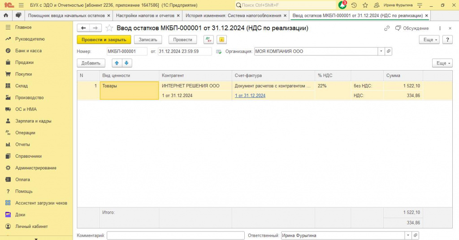Open discussions chat icon in tab bar
This screenshot has height=240, width=459.
pos(18,16)
